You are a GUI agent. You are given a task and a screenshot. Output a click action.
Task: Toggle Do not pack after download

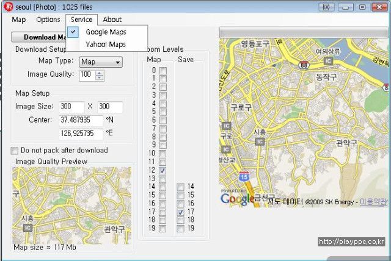[15, 151]
